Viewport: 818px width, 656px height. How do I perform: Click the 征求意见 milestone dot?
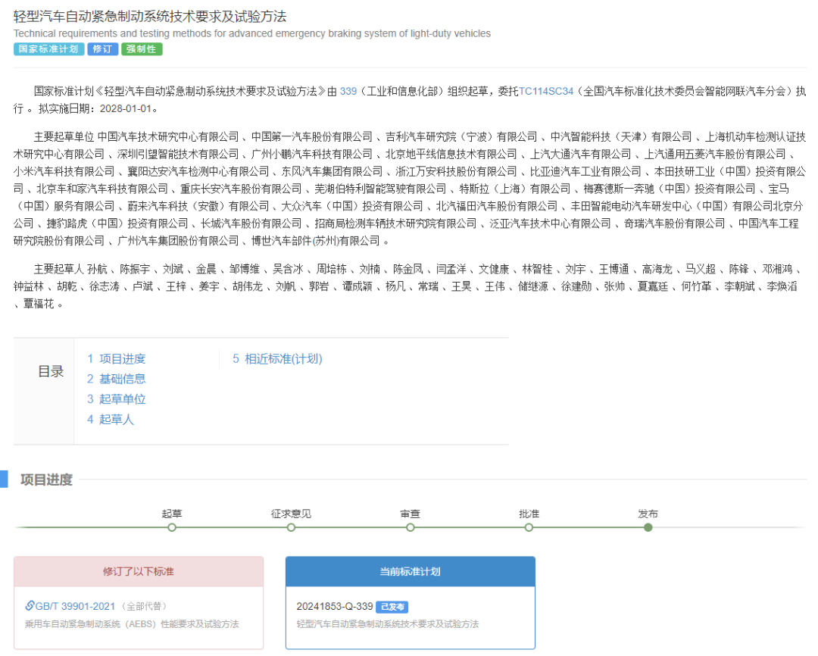pyautogui.click(x=291, y=526)
